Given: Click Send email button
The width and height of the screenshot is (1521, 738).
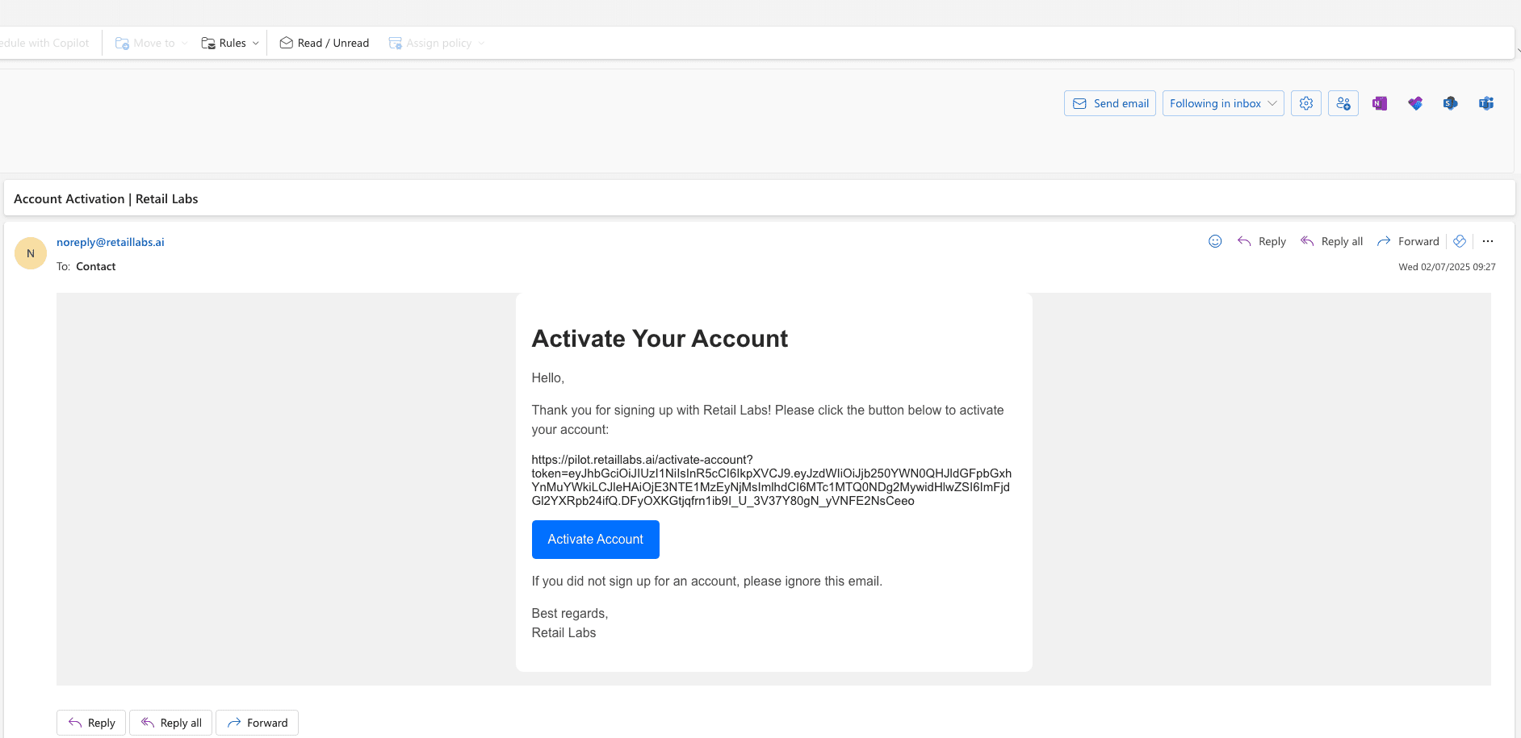Looking at the screenshot, I should tap(1110, 103).
